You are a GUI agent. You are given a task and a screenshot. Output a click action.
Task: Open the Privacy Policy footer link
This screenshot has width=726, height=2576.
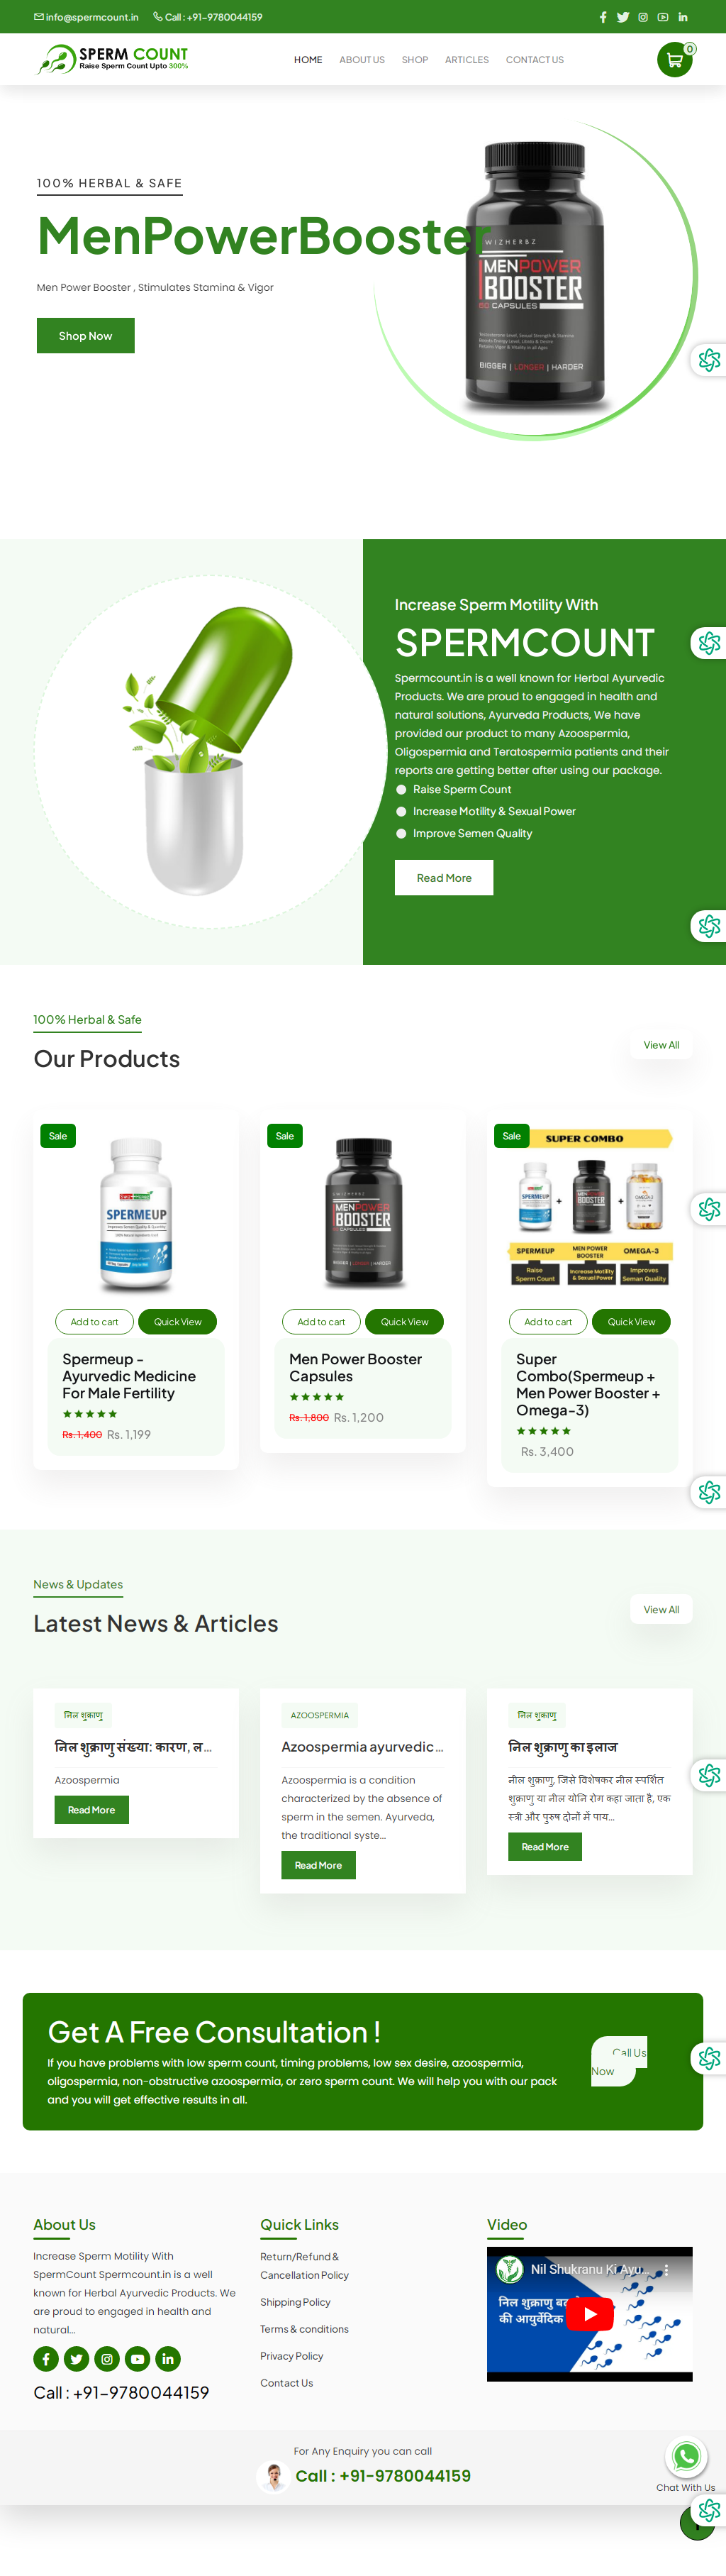click(292, 2356)
